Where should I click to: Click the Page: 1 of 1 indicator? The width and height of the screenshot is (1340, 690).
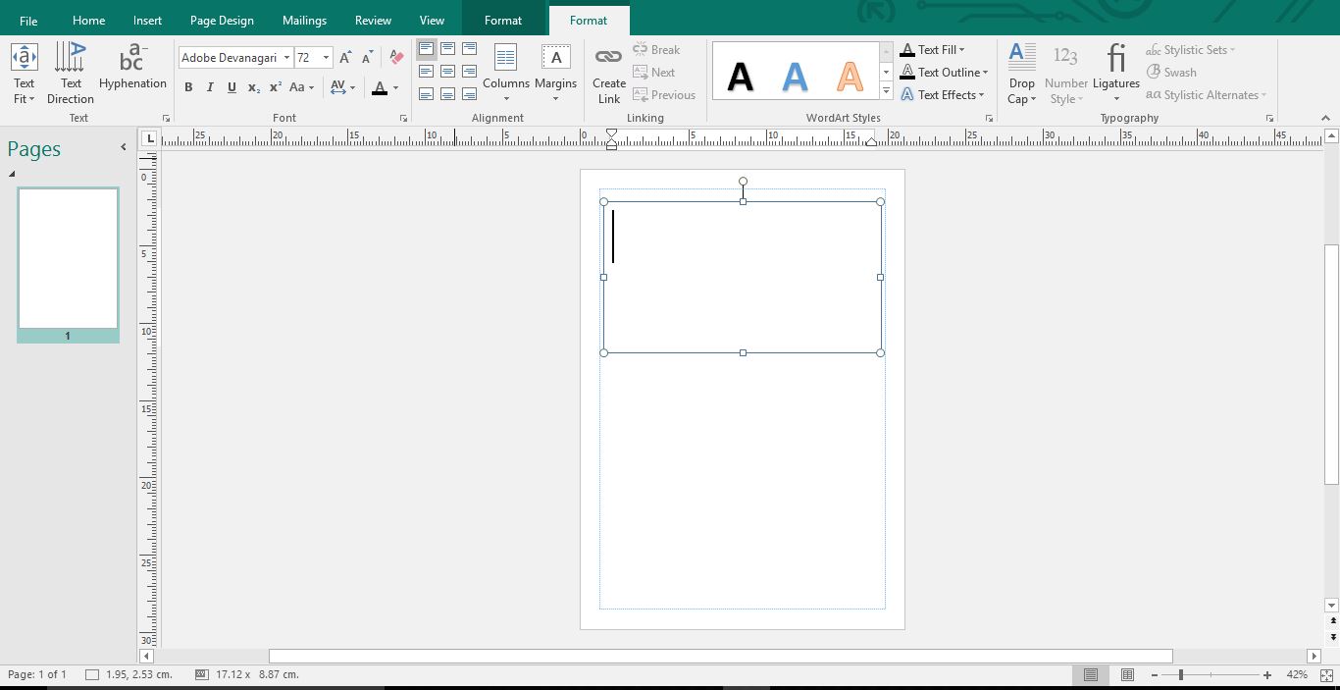37,675
